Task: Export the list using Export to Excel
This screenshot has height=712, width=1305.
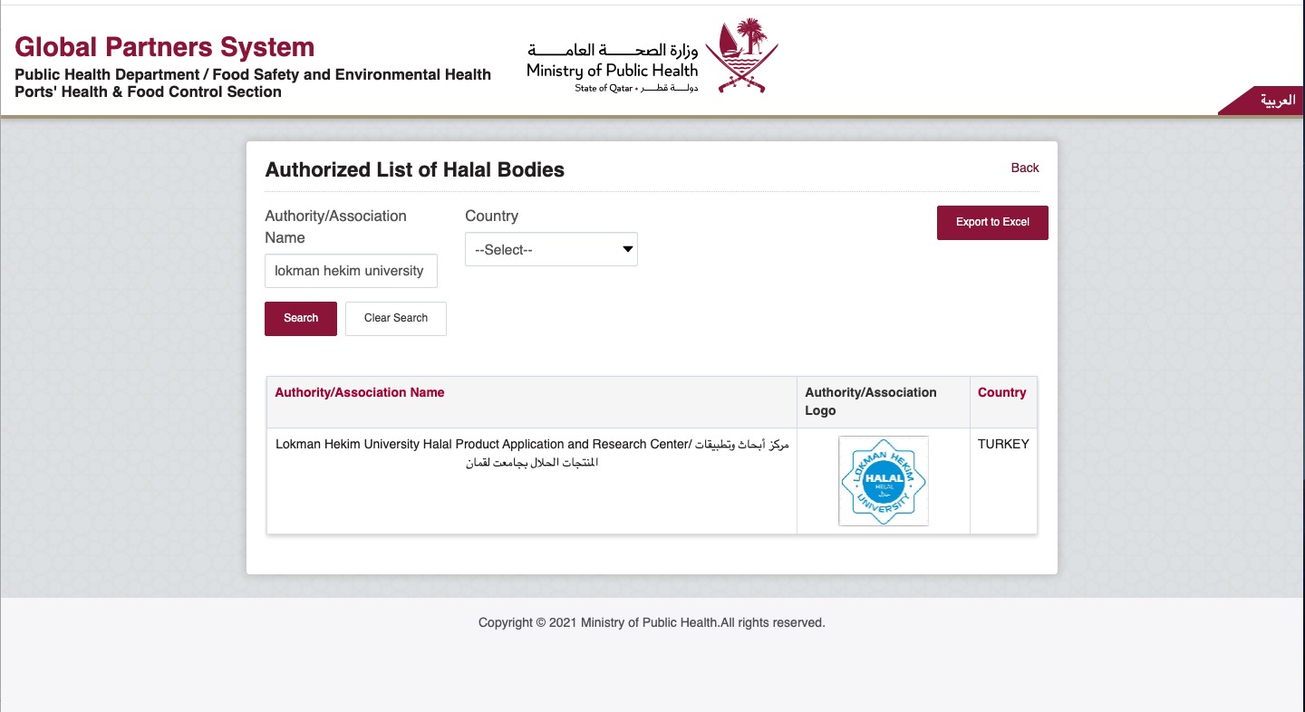Action: (992, 223)
